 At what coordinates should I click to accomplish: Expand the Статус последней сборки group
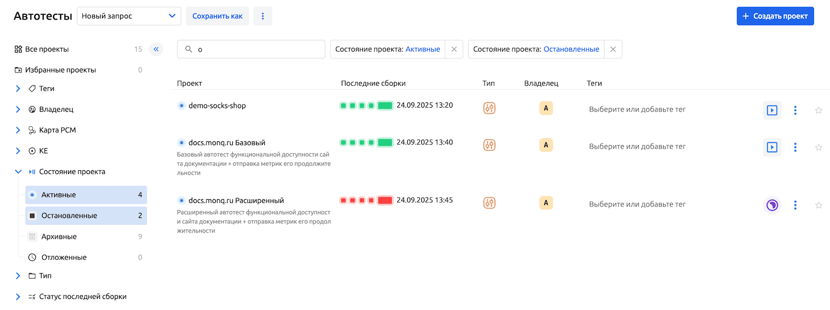[18, 297]
